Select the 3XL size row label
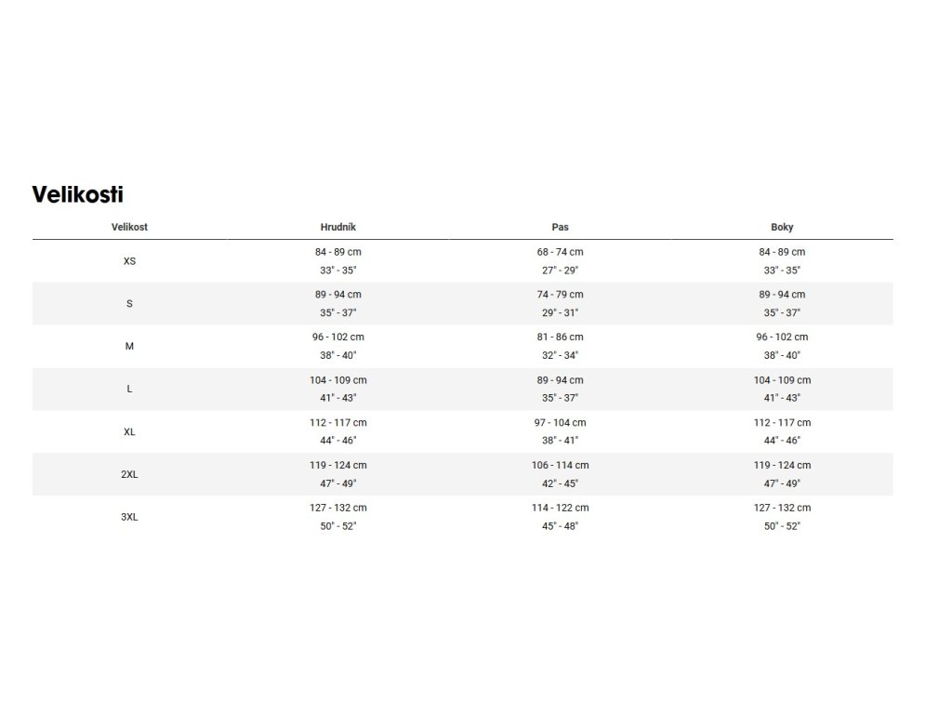This screenshot has height=714, width=952. pos(129,517)
